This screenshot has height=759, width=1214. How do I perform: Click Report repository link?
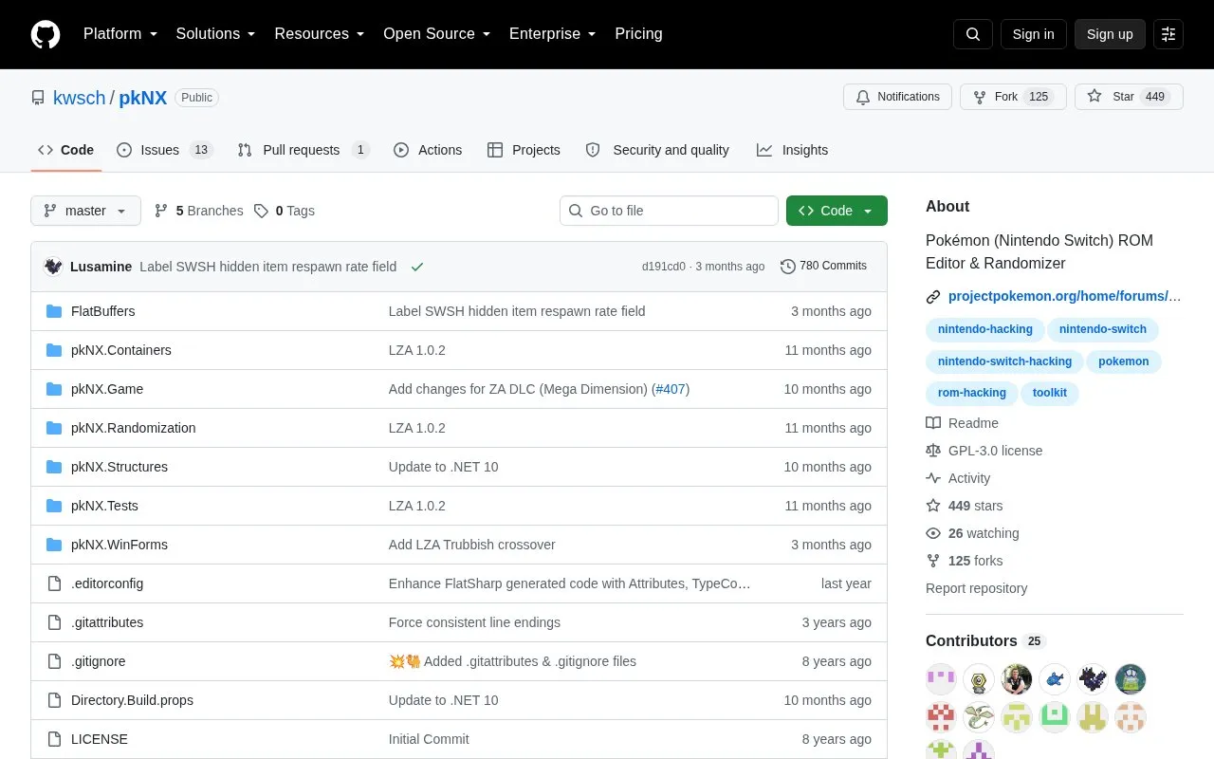pyautogui.click(x=976, y=588)
